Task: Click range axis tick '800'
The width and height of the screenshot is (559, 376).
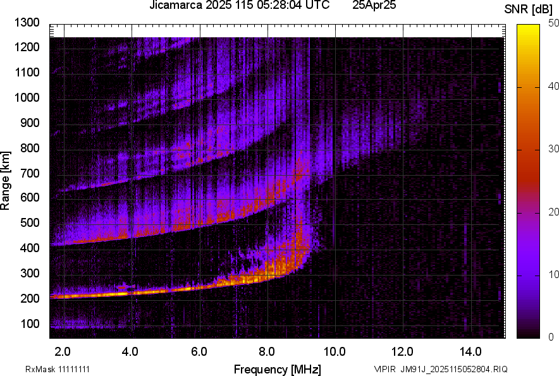Action: (x=30, y=147)
